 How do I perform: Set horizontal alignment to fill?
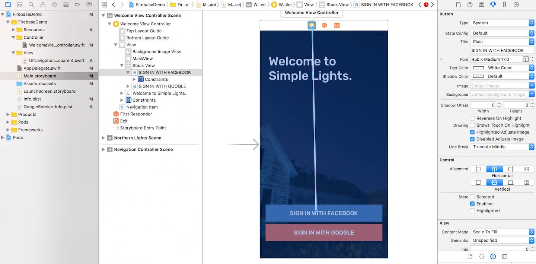tap(527, 169)
